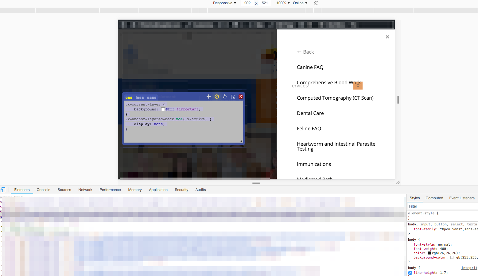Switch to the Elements tab
This screenshot has width=478, height=276.
[x=22, y=190]
